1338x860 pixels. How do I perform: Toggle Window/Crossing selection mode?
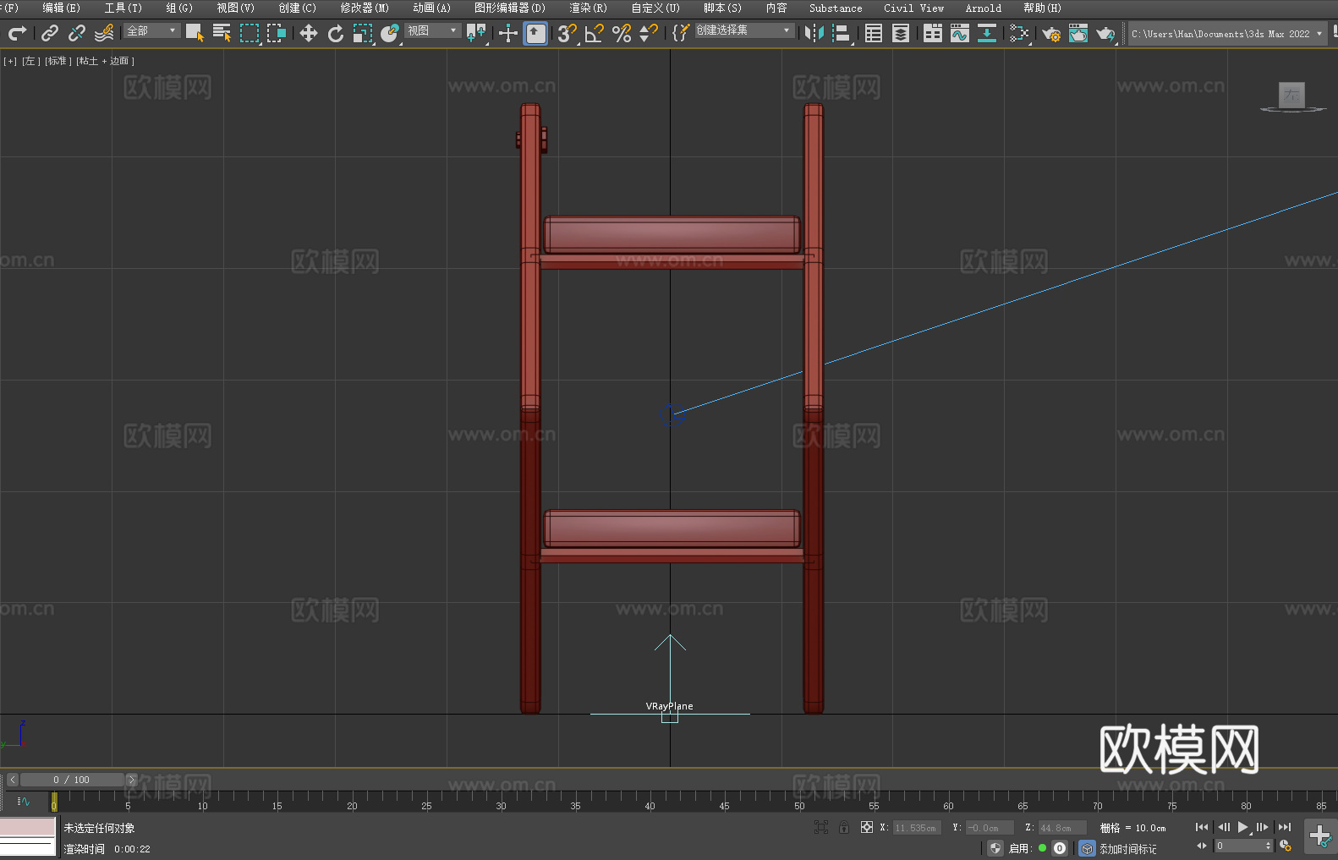pyautogui.click(x=277, y=33)
